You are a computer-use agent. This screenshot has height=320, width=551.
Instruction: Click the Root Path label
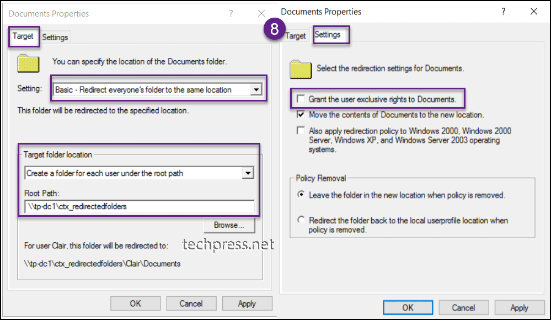tap(42, 193)
